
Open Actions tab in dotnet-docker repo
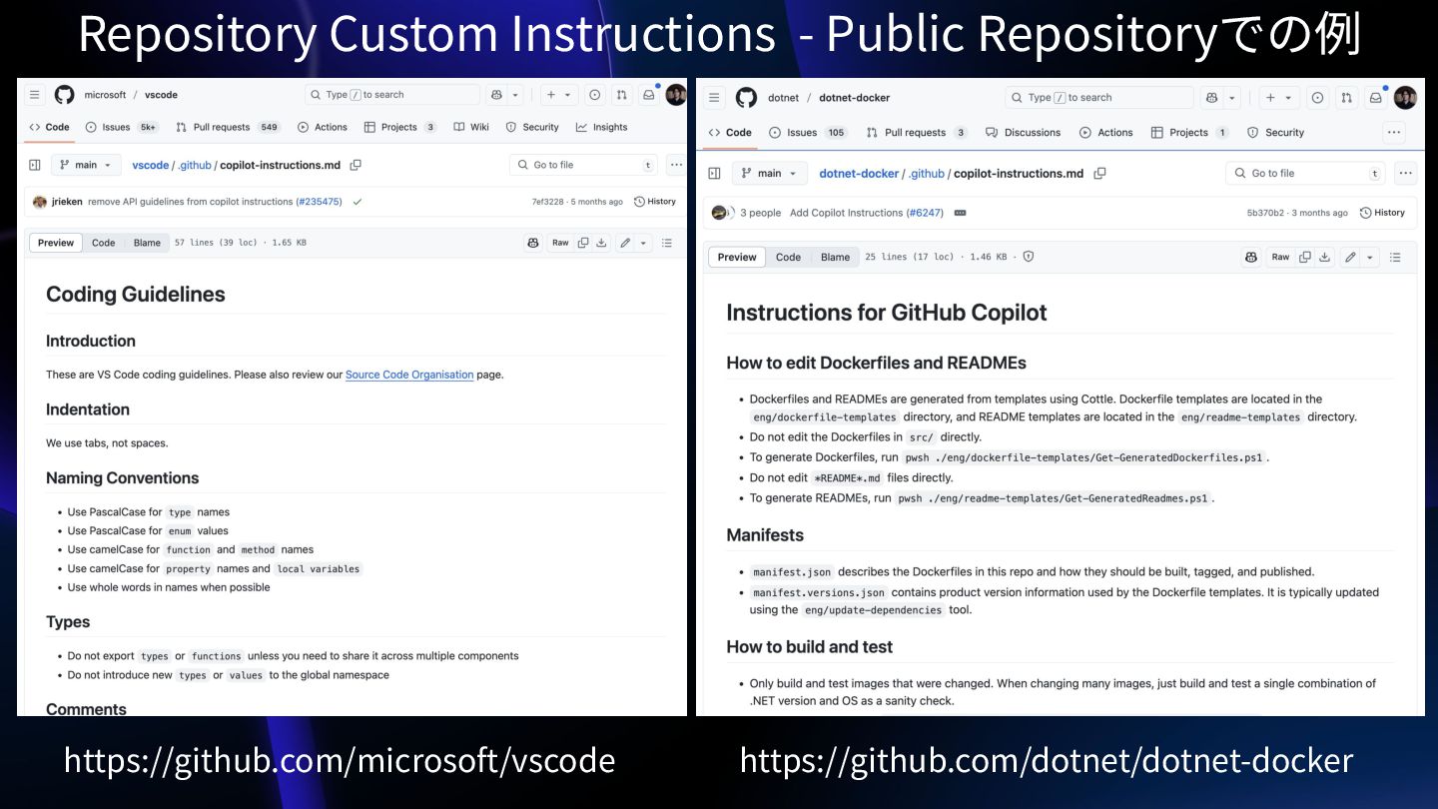(1106, 132)
